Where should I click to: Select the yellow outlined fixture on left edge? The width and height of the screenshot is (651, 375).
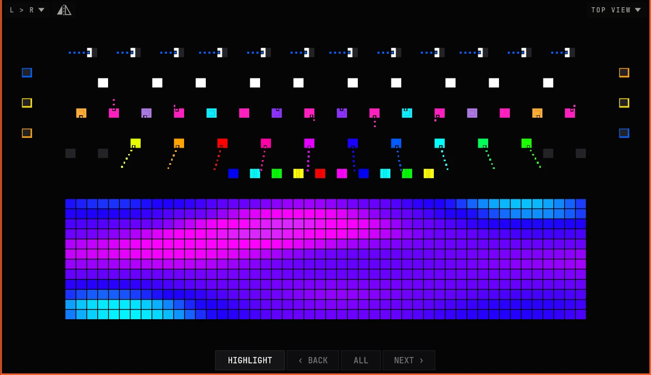(x=27, y=103)
